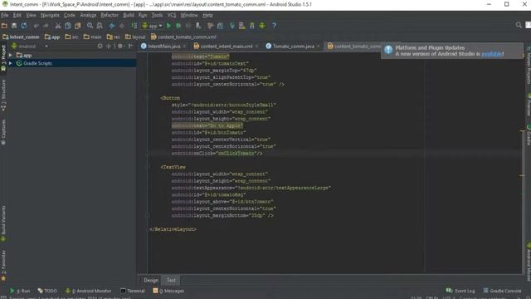531x299 pixels.
Task: Click the Paste toolbar icon
Action: pos(78,26)
